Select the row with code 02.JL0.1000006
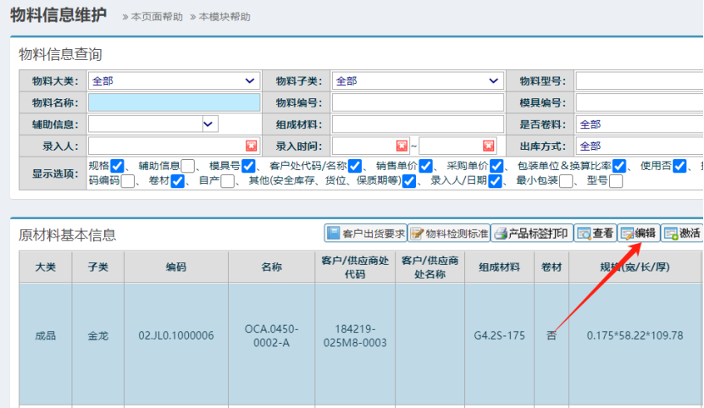 click(176, 335)
